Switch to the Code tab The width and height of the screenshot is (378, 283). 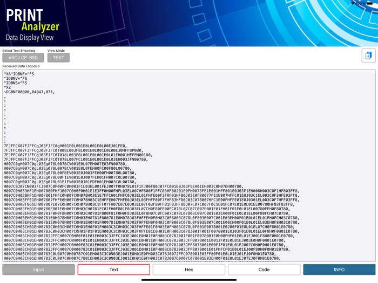click(264, 270)
